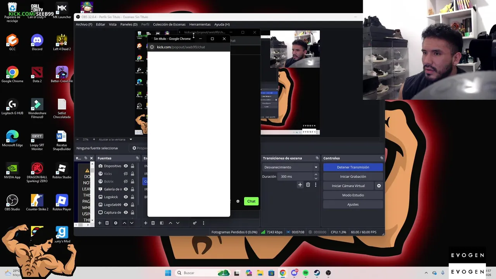
Task: Open Herramientas menu
Action: 200,24
